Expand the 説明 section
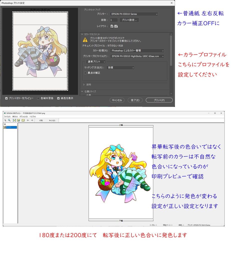The image size is (231, 256). pyautogui.click(x=84, y=84)
